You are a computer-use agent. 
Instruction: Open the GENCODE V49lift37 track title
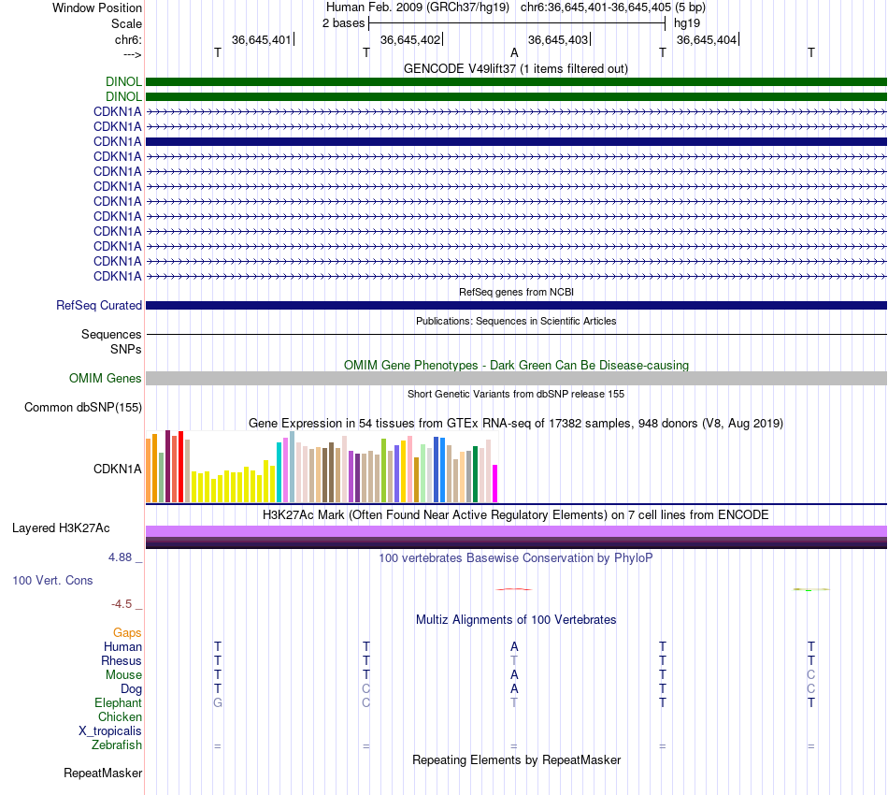(x=516, y=68)
